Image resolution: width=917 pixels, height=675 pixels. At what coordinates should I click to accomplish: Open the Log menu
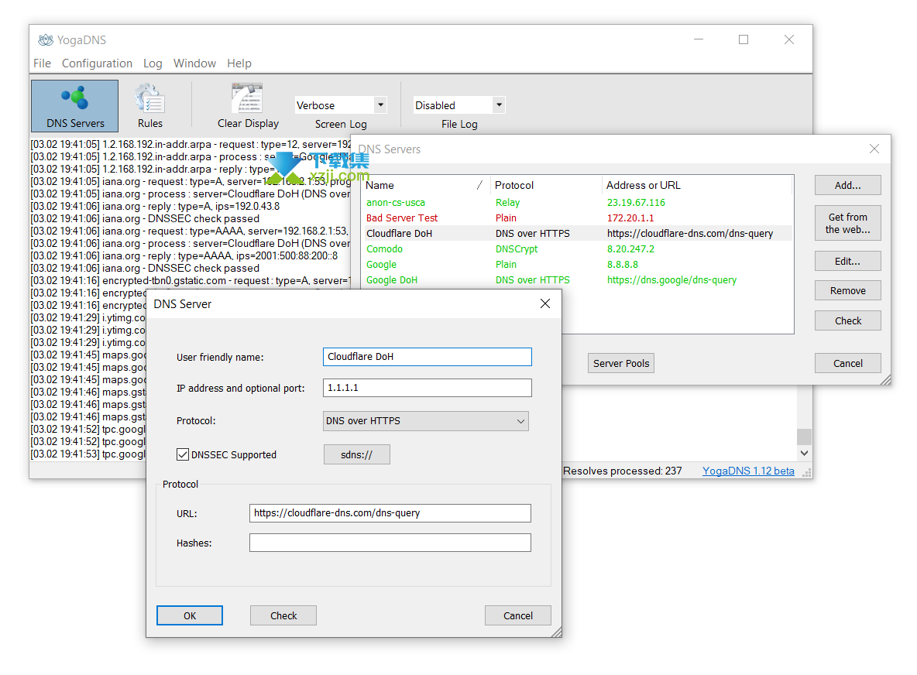(153, 63)
